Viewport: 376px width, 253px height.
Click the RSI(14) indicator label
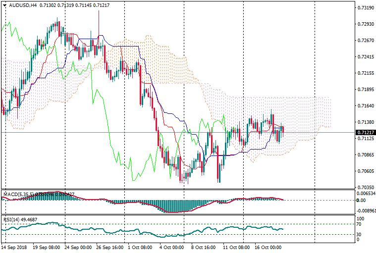coord(11,219)
